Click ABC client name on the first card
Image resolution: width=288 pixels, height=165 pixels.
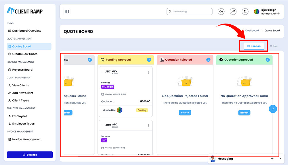pyautogui.click(x=115, y=71)
